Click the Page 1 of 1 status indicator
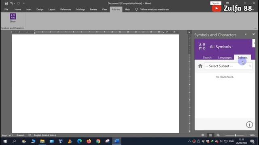 pyautogui.click(x=7, y=135)
